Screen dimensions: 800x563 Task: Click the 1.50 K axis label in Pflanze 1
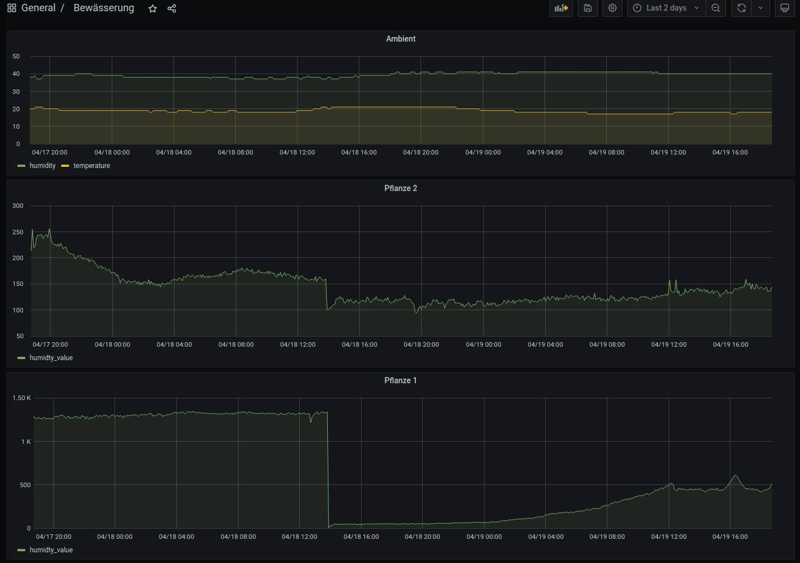(x=22, y=398)
